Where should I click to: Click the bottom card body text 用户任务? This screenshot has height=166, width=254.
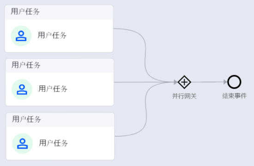pyautogui.click(x=54, y=143)
